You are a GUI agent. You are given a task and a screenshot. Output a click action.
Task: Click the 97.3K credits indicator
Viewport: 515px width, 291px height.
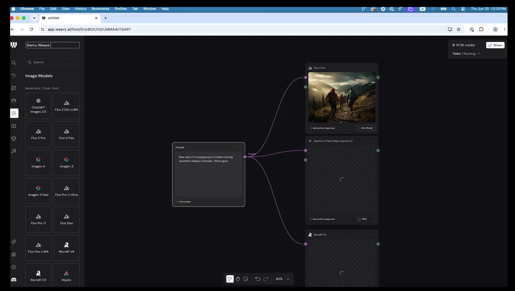click(x=463, y=45)
